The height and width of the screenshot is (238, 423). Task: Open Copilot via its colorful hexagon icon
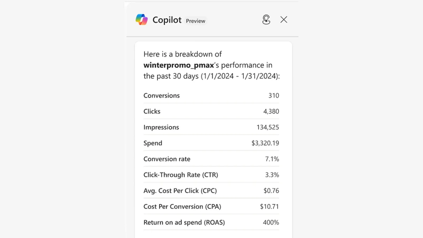coord(142,19)
